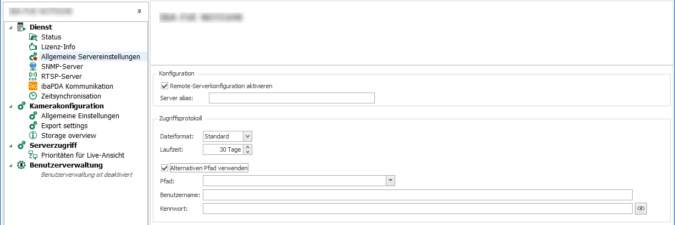
Task: Click the Kamerakonfiguration gear icon
Action: tap(21, 106)
